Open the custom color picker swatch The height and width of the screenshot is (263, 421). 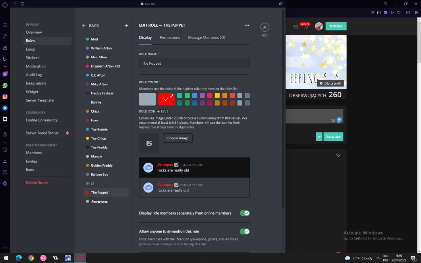pyautogui.click(x=166, y=99)
